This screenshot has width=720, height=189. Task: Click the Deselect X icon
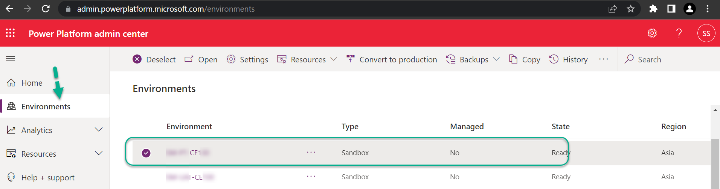click(137, 59)
